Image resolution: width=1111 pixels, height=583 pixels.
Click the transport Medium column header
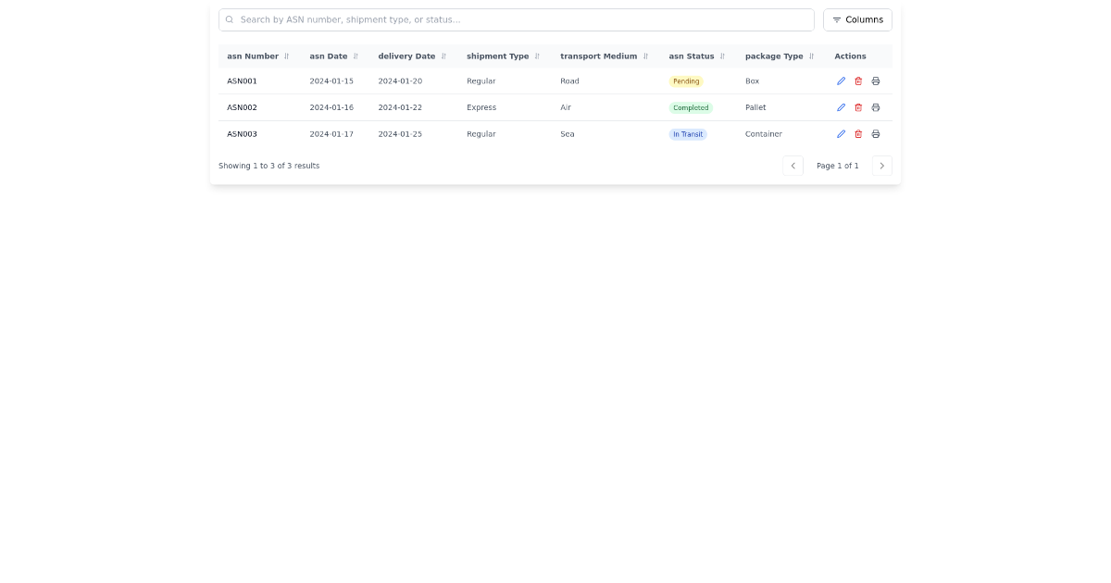click(x=598, y=56)
